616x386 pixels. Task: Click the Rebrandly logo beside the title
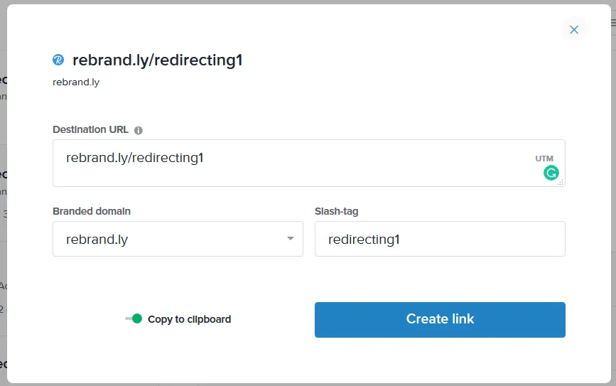[58, 60]
